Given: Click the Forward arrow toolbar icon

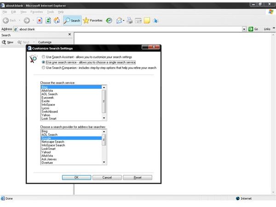Looking at the screenshot, I should pyautogui.click(x=27, y=20).
